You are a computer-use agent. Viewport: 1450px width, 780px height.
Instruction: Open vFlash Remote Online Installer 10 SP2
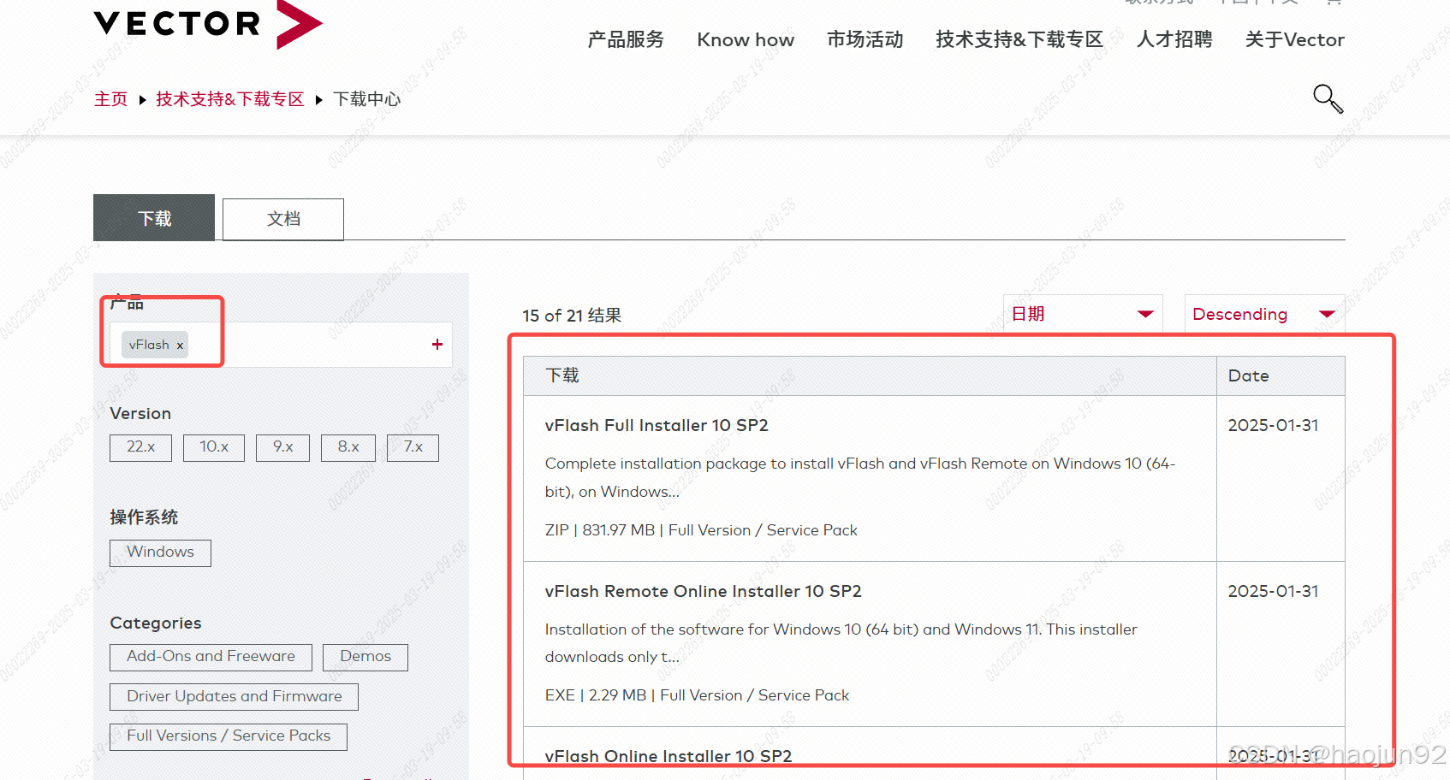pos(703,591)
